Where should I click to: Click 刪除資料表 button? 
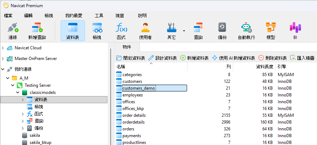(x=272, y=58)
